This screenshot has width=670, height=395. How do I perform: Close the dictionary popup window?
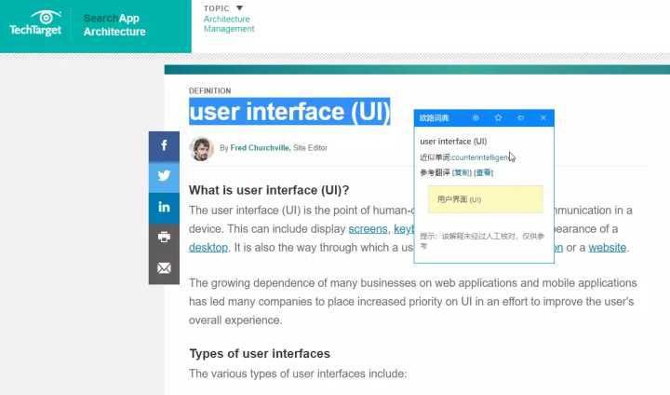coord(543,118)
